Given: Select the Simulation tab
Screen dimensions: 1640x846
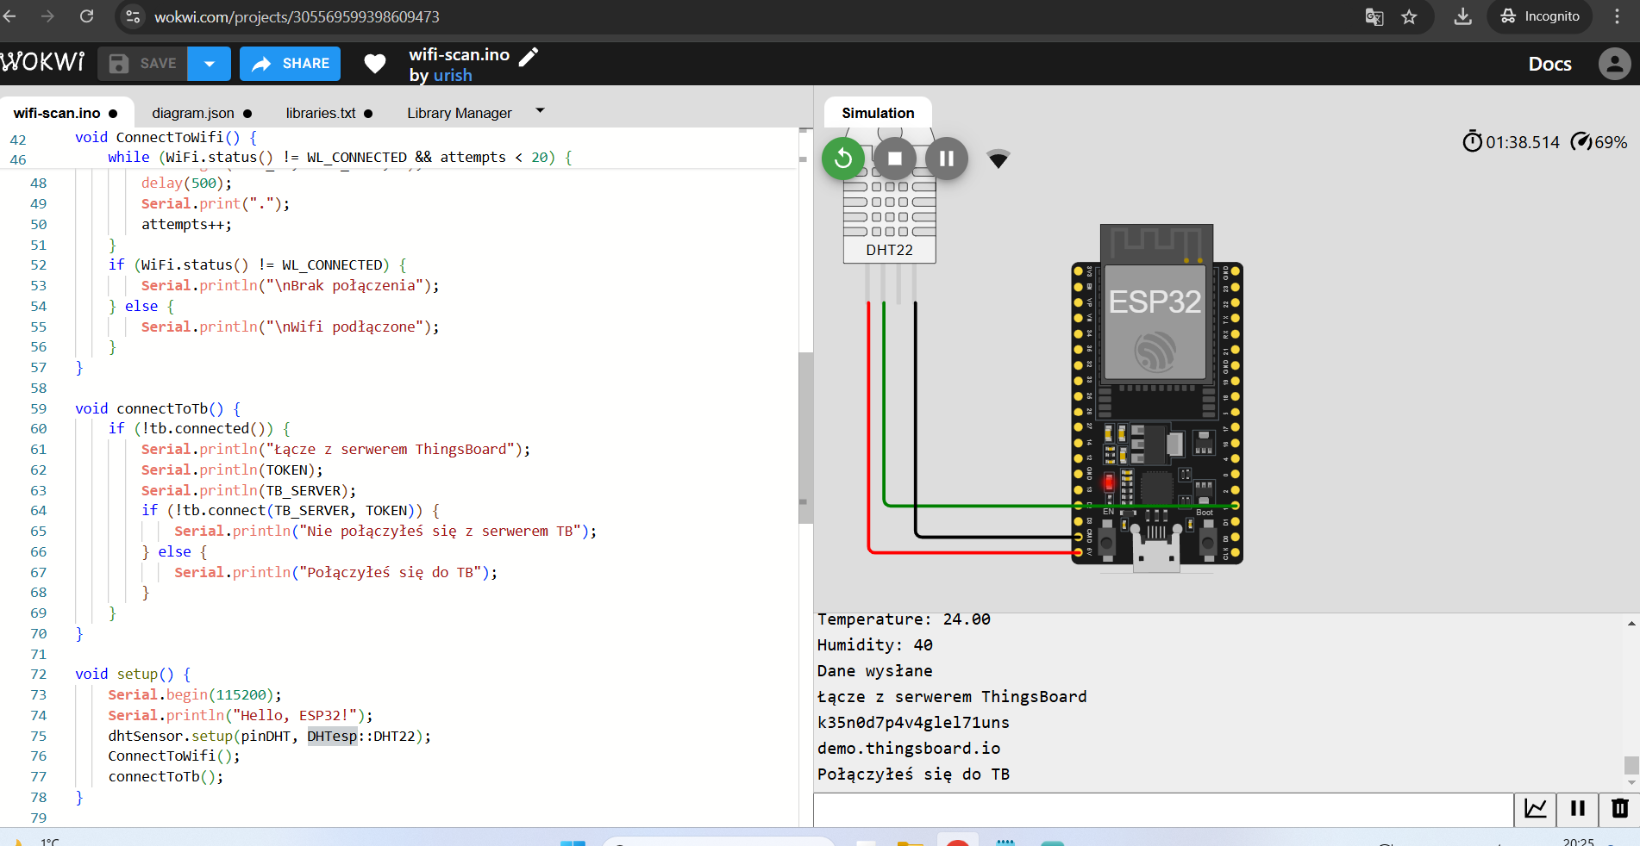Looking at the screenshot, I should (878, 113).
